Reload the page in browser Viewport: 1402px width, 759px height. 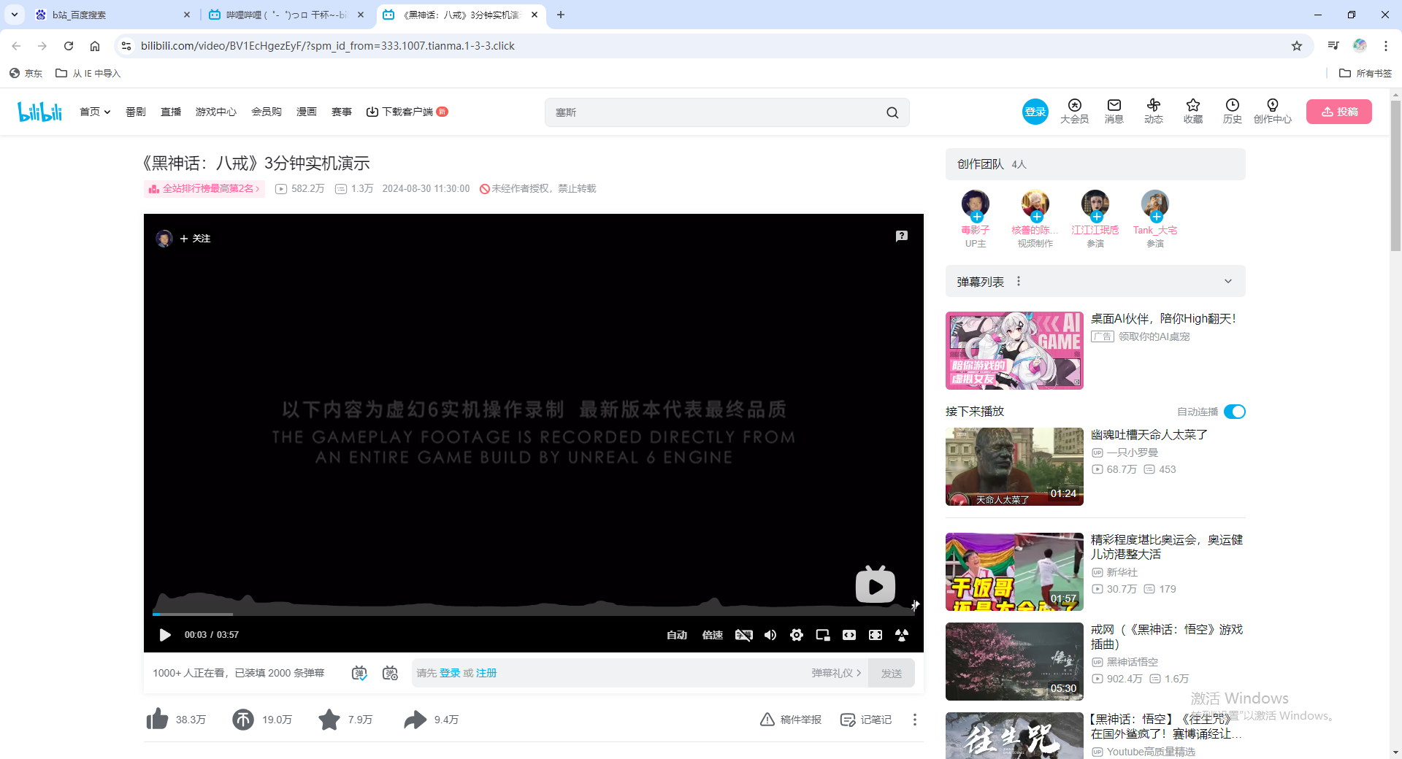tap(69, 46)
